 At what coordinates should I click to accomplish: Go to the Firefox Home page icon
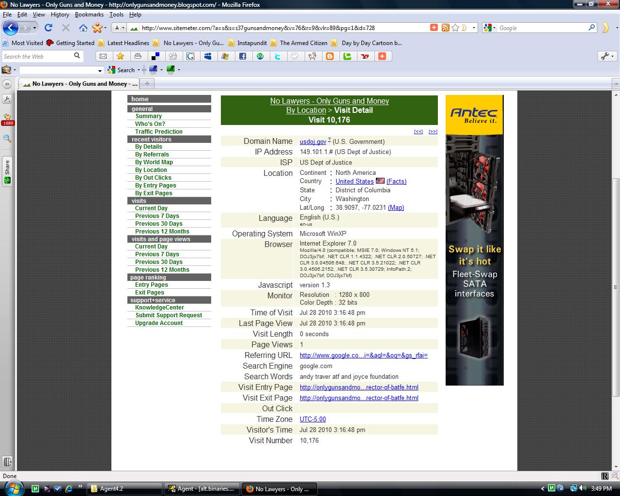pyautogui.click(x=83, y=28)
